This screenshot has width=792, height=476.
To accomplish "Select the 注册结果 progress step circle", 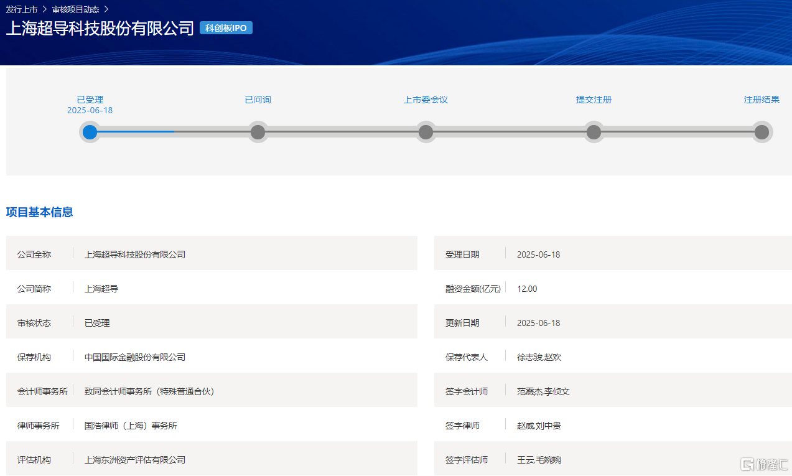I will pyautogui.click(x=762, y=132).
